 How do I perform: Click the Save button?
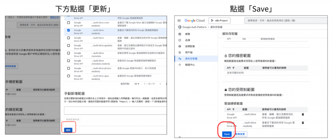tap(227, 134)
